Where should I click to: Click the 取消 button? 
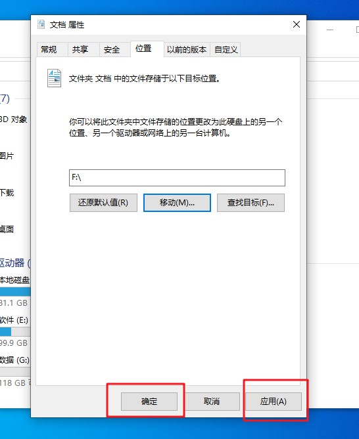(x=212, y=401)
